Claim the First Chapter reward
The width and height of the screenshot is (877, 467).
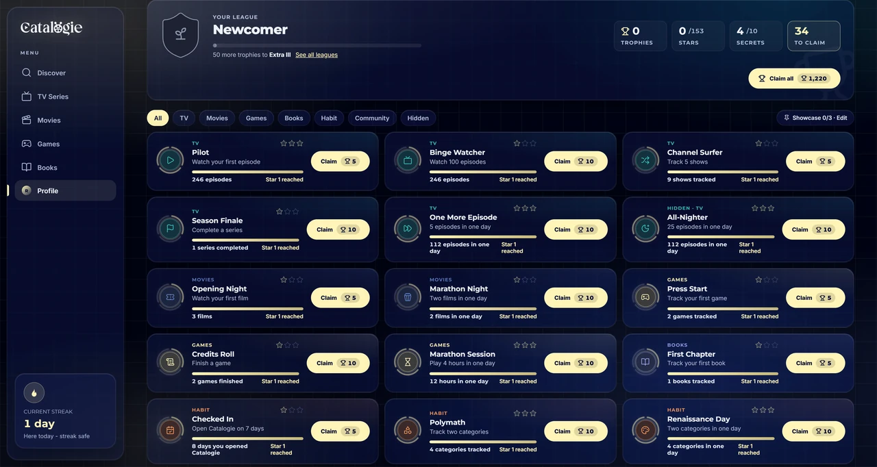pyautogui.click(x=815, y=363)
